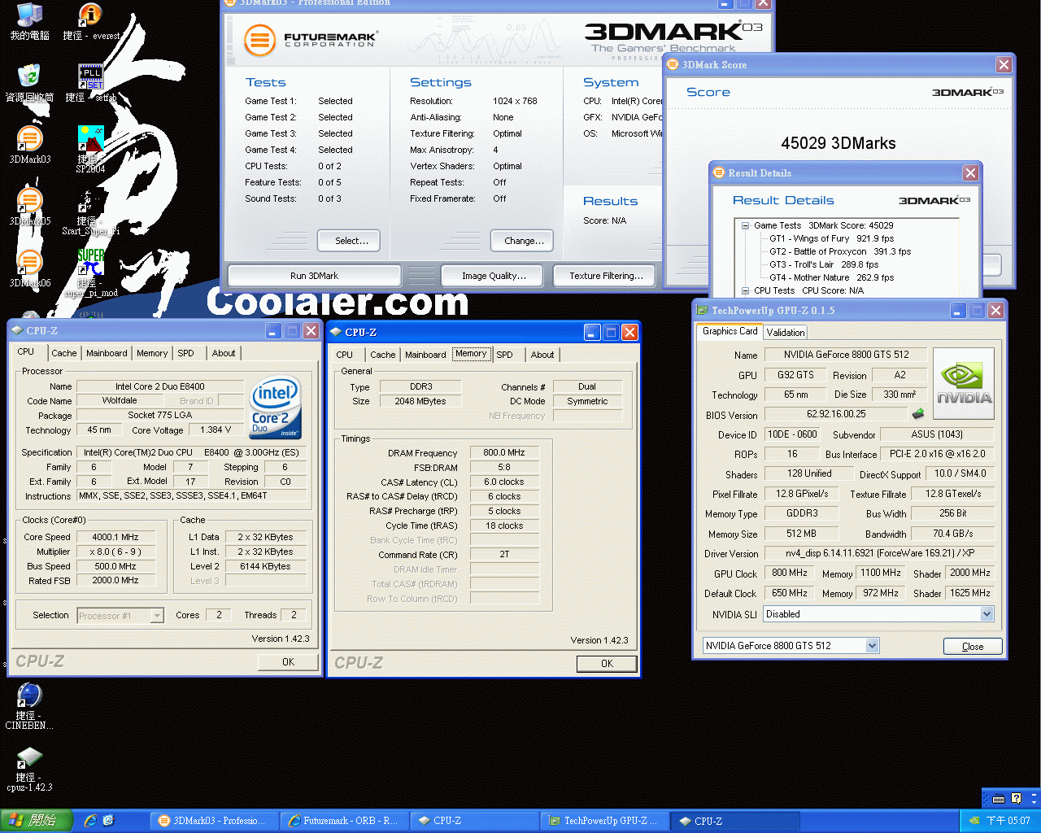Launch the 3DMark03 desktop shortcut
The image size is (1041, 833).
tap(29, 145)
